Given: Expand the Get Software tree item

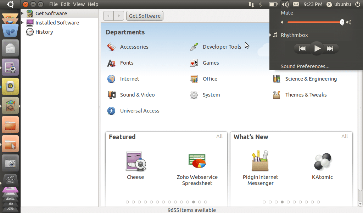Looking at the screenshot, I should tap(23, 13).
